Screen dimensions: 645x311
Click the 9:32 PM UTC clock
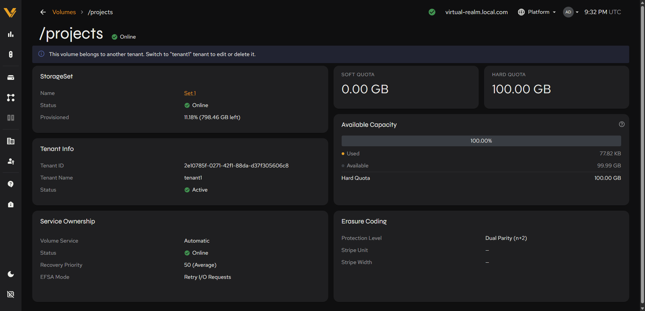tap(603, 12)
